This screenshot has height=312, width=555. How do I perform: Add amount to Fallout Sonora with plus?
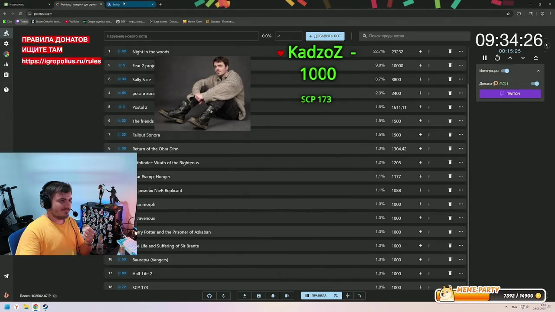click(x=420, y=135)
